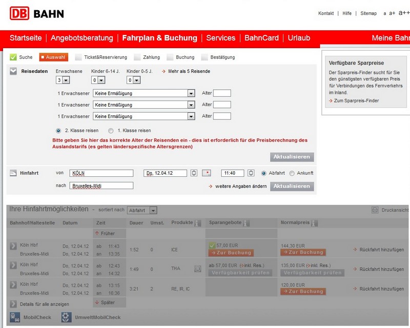
Task: Expand details for the 13:15 RE, IR, IC connection
Action: [x=13, y=284]
